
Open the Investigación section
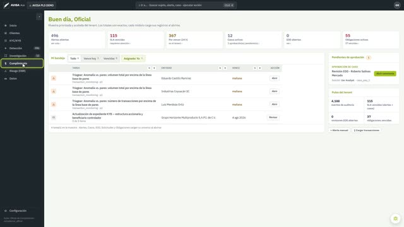tap(22, 55)
